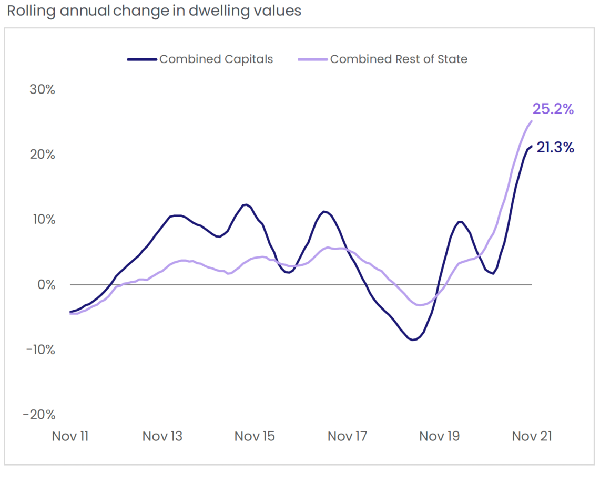Click the Combined Rest of State legend swatch
This screenshot has width=610, height=484.
pos(313,59)
